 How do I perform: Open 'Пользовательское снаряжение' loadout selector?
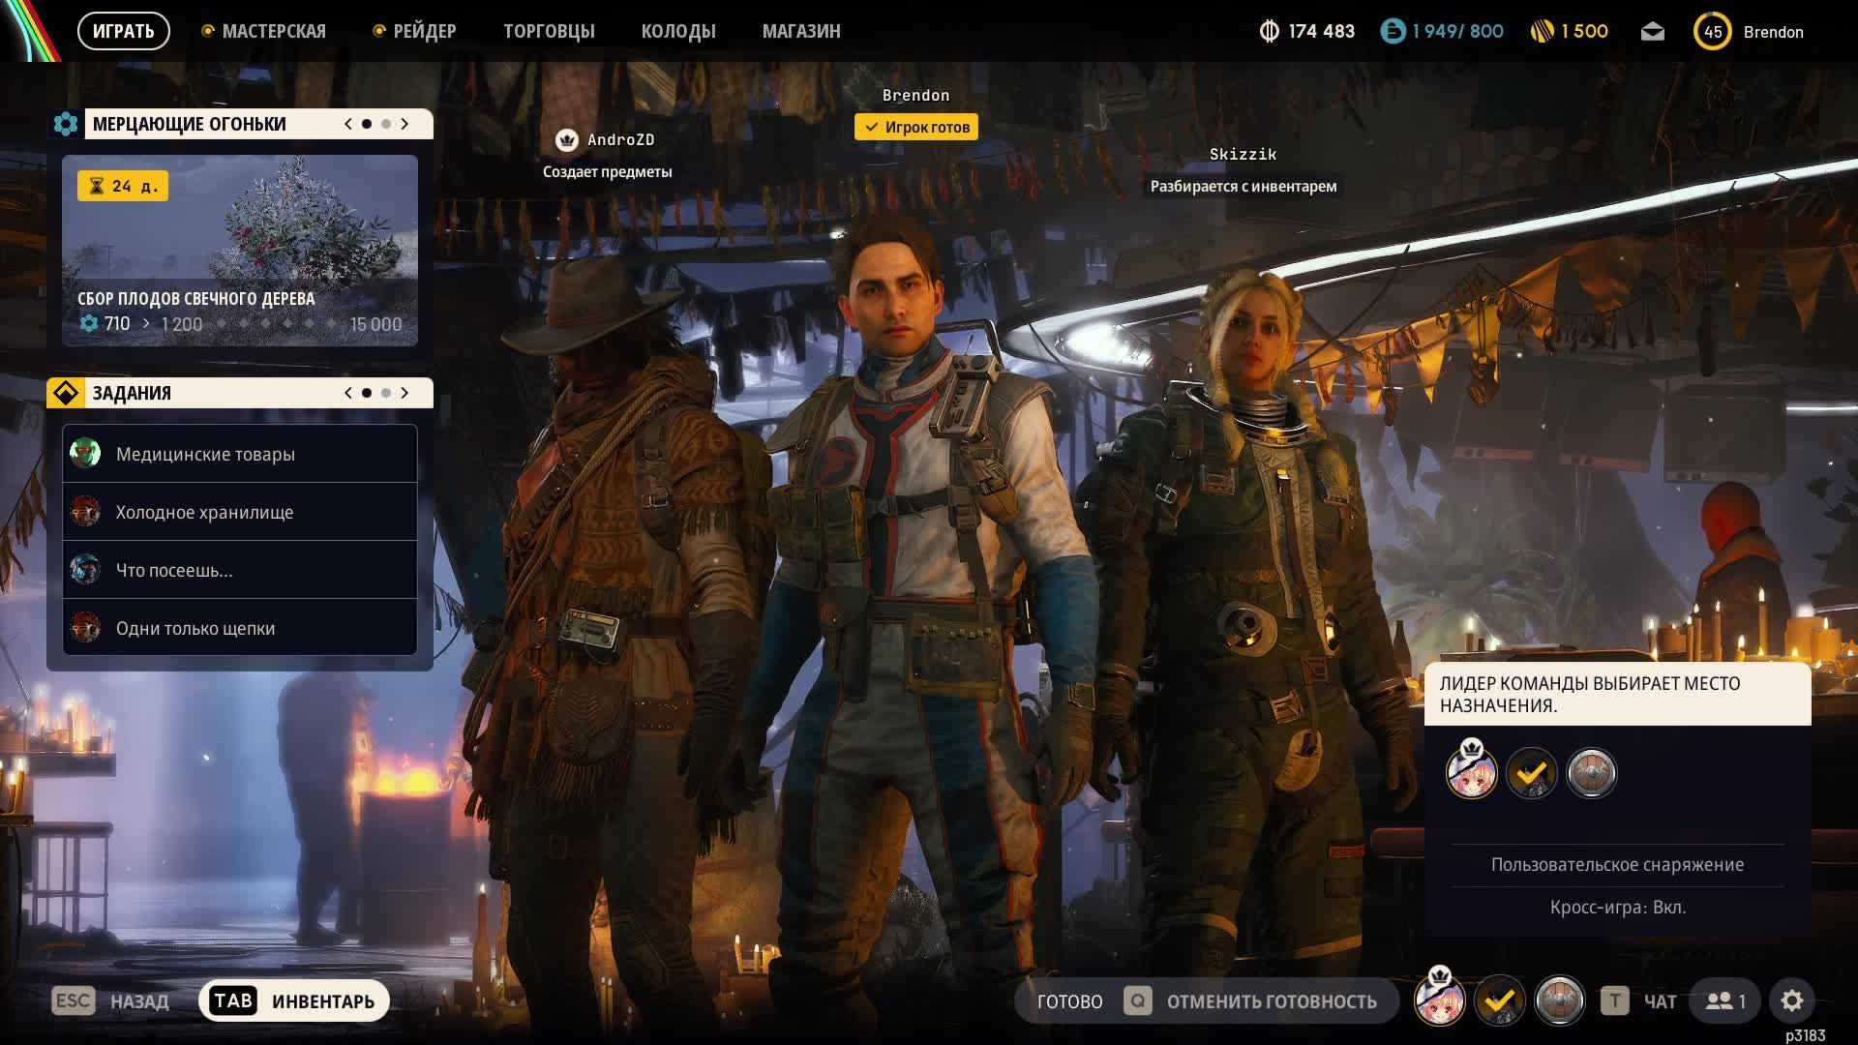[1617, 865]
